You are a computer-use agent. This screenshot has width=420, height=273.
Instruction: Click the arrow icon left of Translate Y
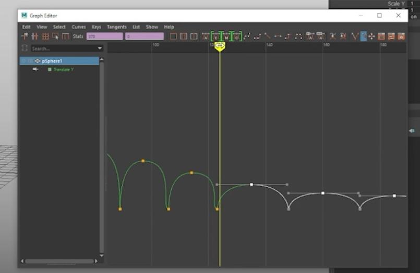pos(35,69)
